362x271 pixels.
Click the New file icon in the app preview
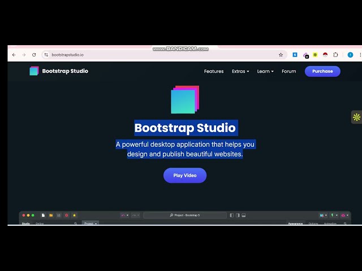[43, 215]
